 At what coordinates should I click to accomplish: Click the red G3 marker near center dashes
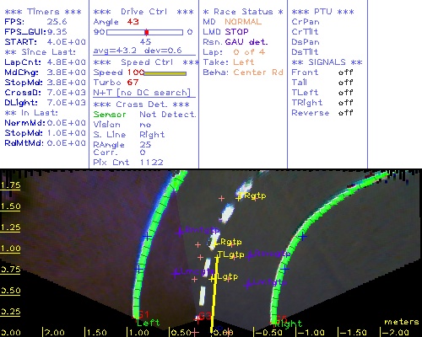[204, 316]
